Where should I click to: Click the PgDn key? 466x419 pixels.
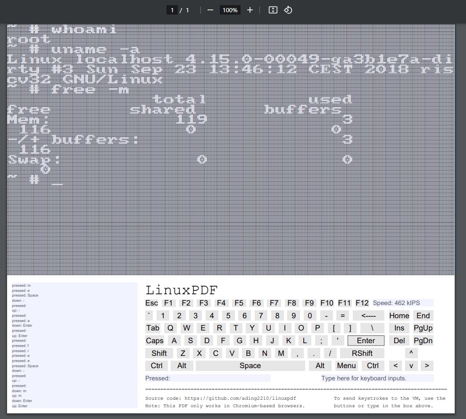423,341
